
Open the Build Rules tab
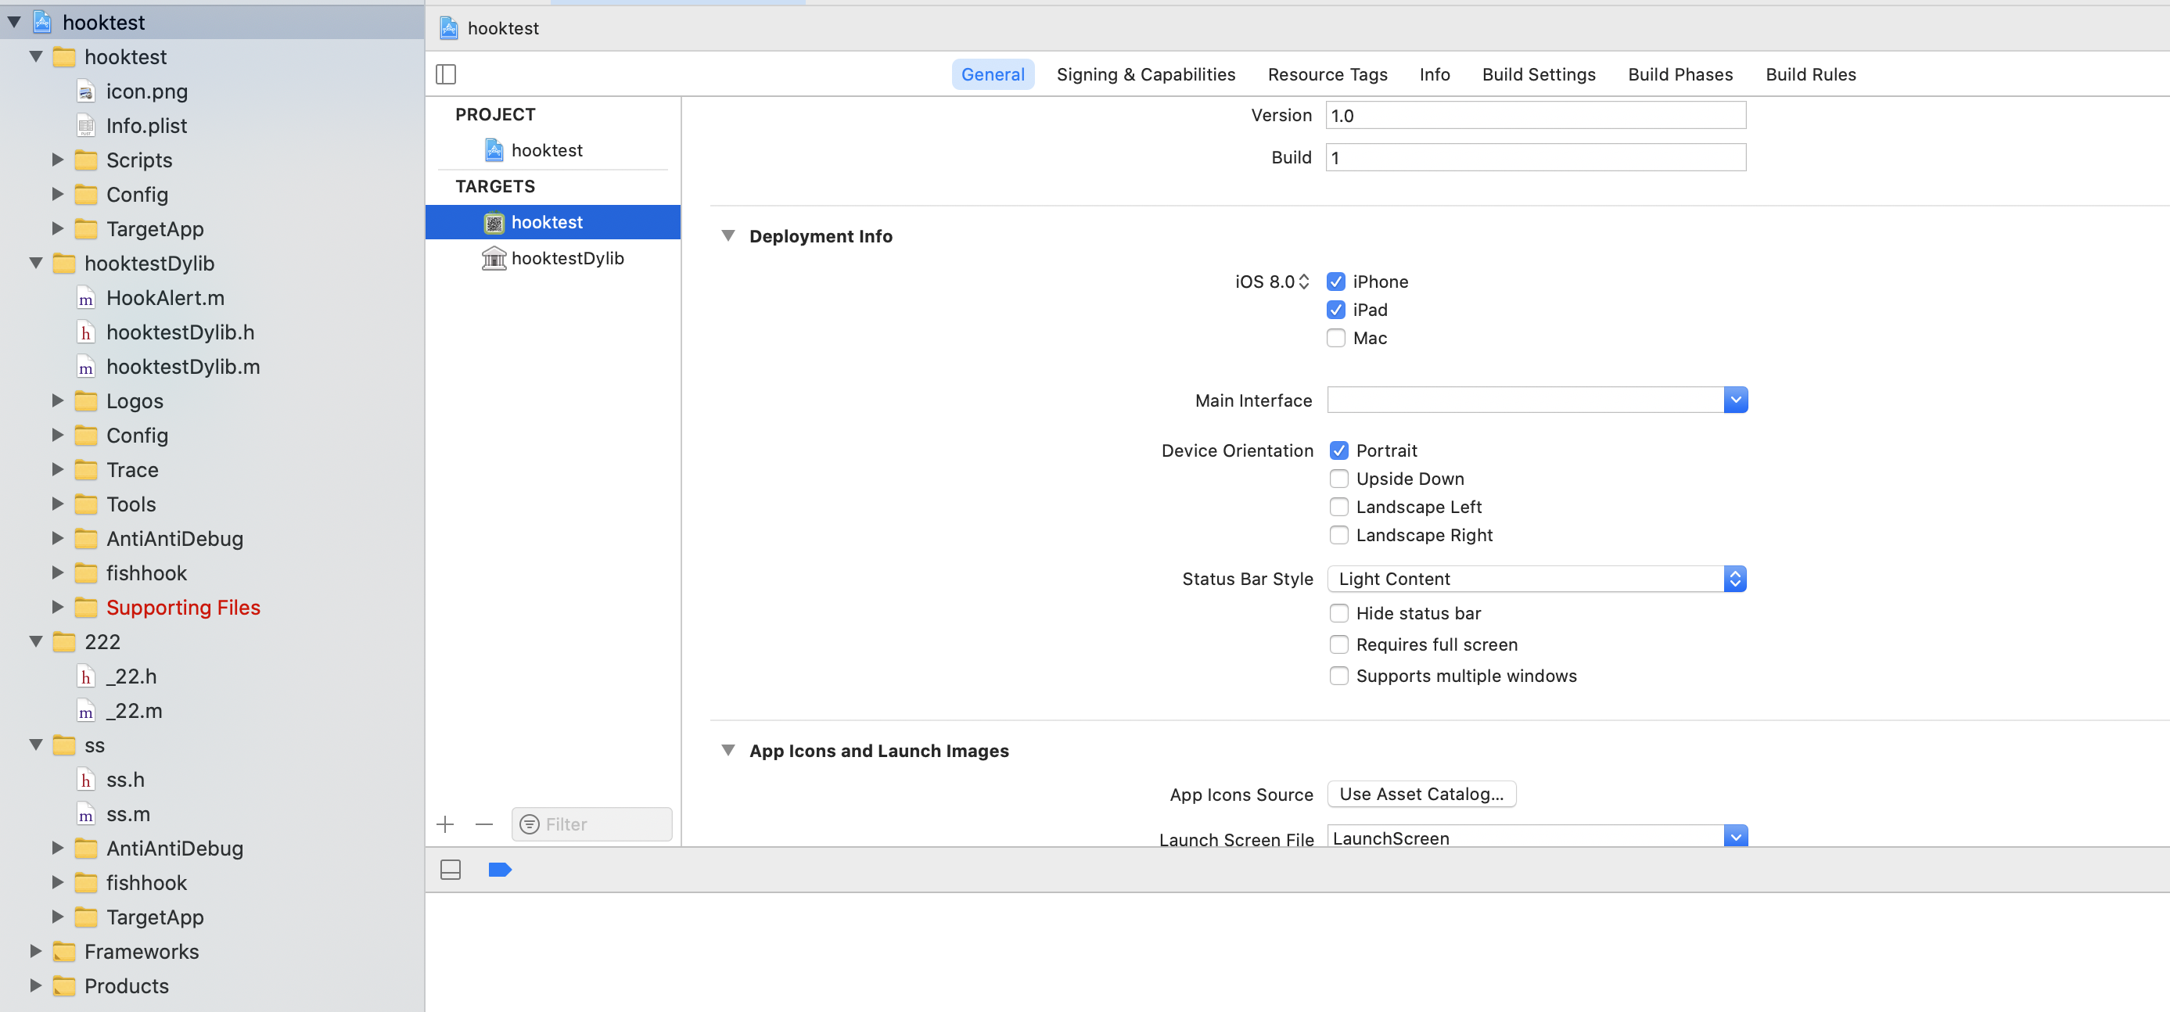click(1810, 74)
